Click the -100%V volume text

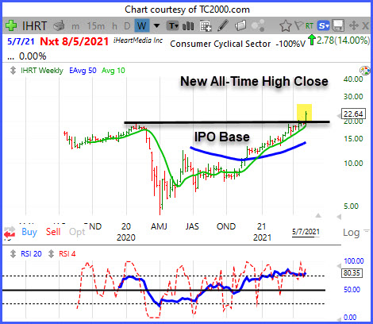290,44
